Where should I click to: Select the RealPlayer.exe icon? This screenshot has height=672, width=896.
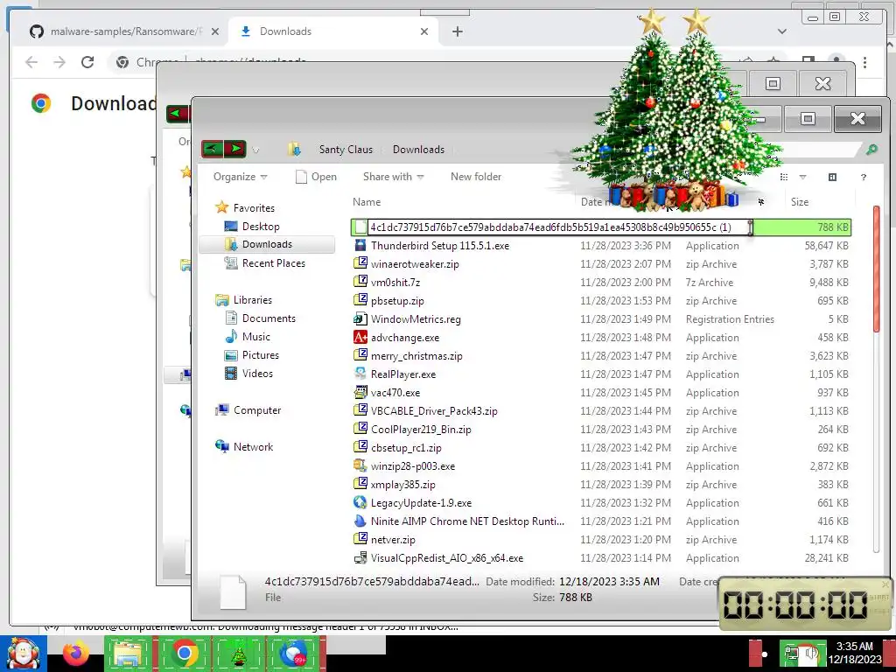point(360,374)
